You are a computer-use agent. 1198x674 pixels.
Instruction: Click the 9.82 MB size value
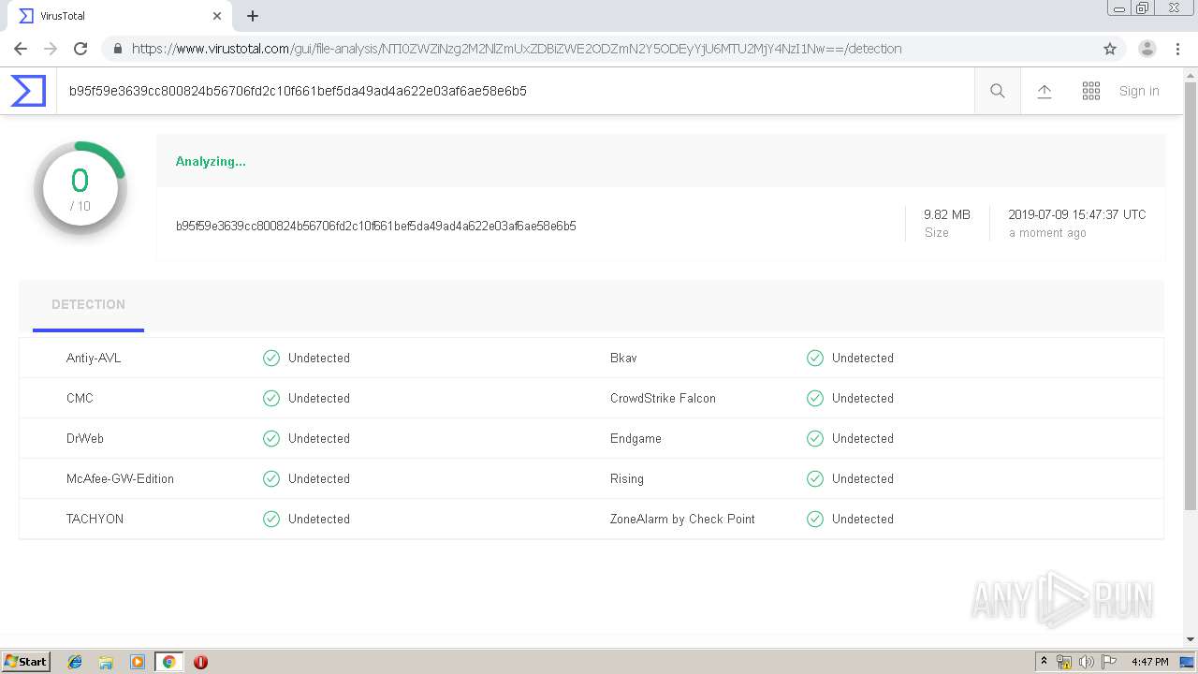[x=947, y=214]
